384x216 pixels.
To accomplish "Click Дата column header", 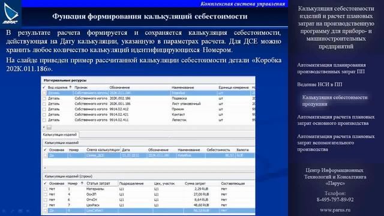I will coord(126,149).
